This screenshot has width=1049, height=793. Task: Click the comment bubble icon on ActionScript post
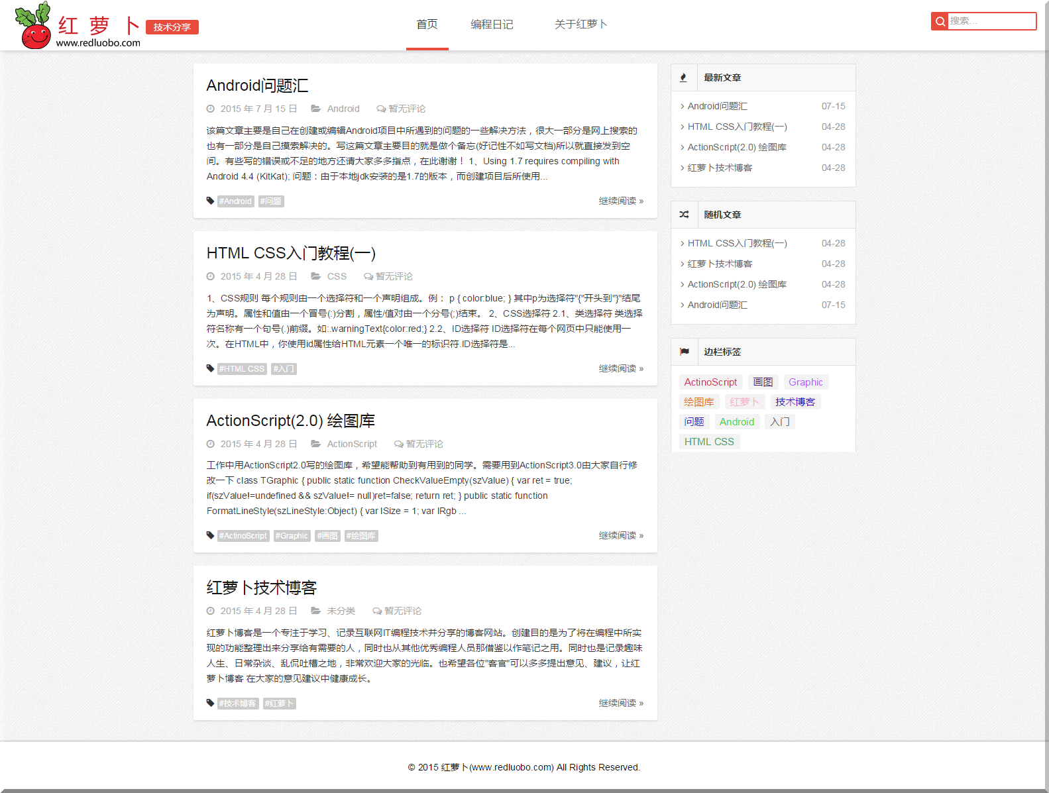click(399, 444)
